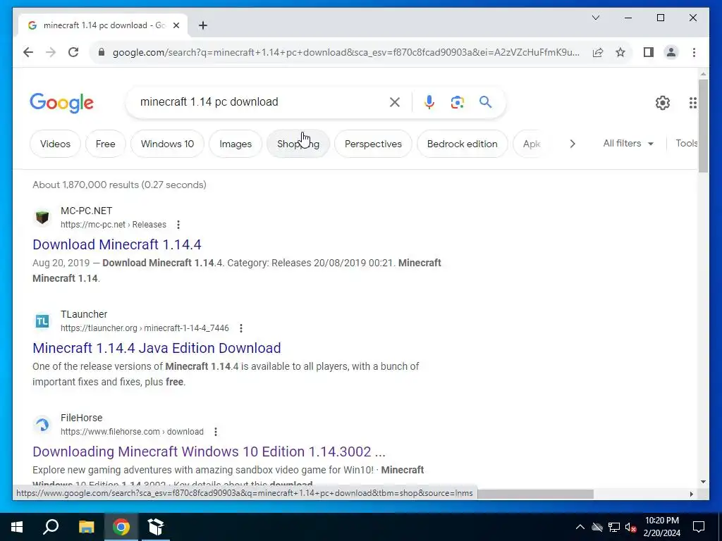Viewport: 722px width, 541px height.
Task: Submit search with magnifier icon
Action: tap(485, 102)
